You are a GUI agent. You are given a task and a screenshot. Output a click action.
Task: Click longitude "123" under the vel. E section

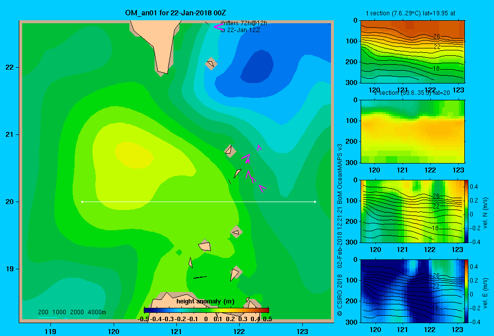(x=457, y=330)
